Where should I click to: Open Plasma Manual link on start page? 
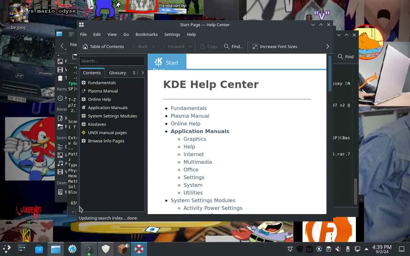[190, 116]
